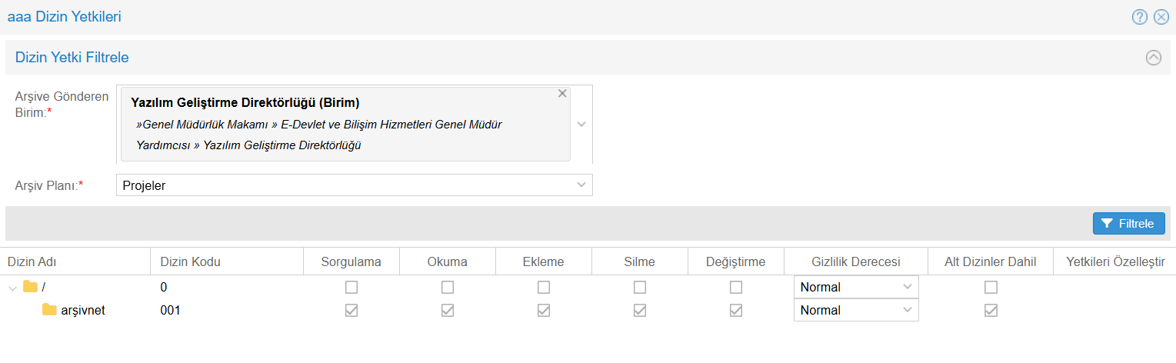
Task: Enable Okuma for the root directory
Action: [x=448, y=288]
